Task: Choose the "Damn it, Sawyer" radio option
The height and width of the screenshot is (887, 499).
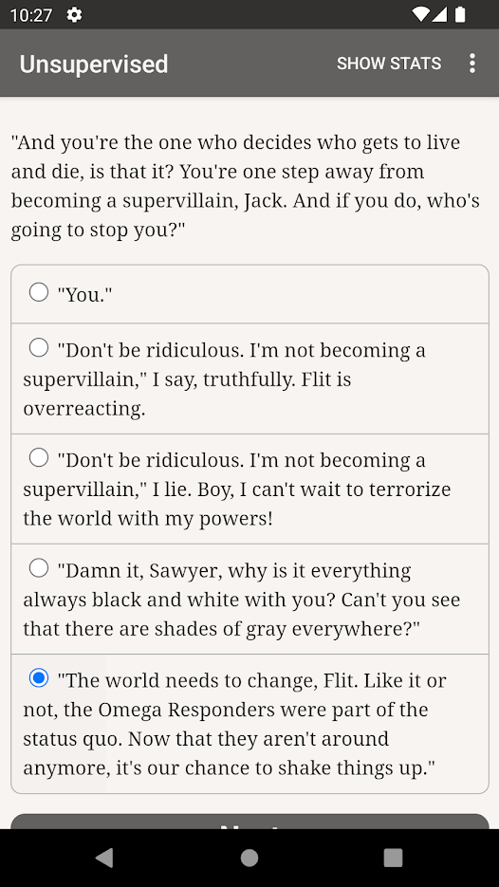Action: [x=39, y=567]
